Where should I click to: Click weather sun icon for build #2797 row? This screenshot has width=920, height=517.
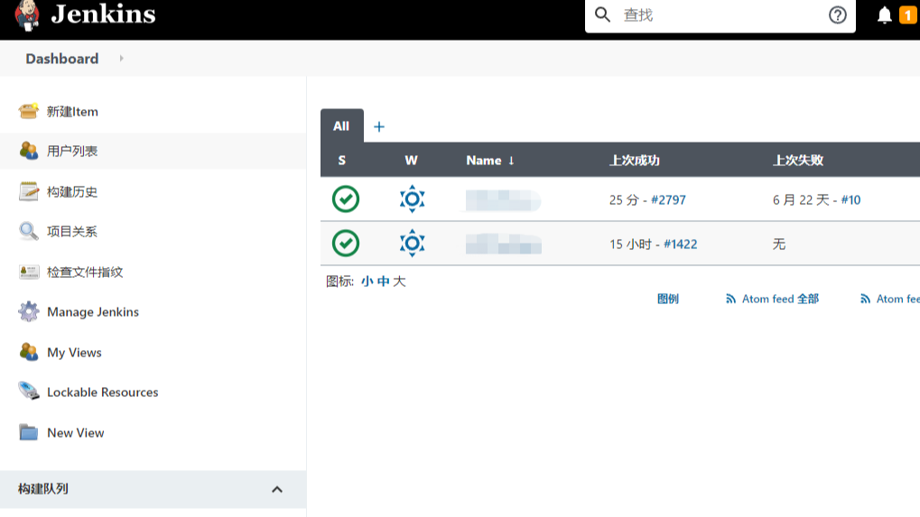pos(412,199)
